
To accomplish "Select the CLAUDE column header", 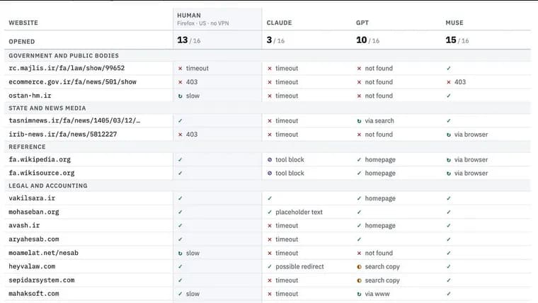I will (280, 23).
